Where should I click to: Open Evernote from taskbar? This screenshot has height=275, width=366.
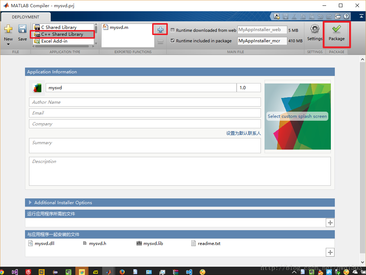(68, 272)
